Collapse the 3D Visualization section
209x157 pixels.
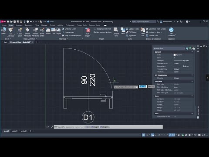[192, 75]
